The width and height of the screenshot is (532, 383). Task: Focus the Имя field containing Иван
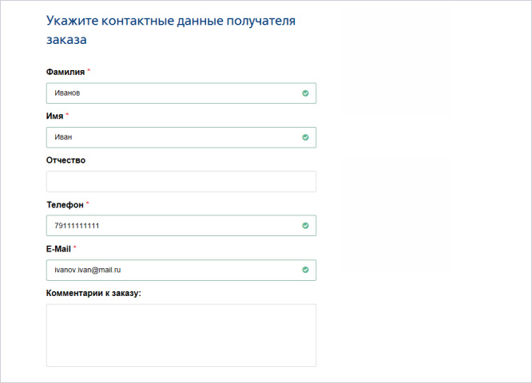click(x=168, y=137)
